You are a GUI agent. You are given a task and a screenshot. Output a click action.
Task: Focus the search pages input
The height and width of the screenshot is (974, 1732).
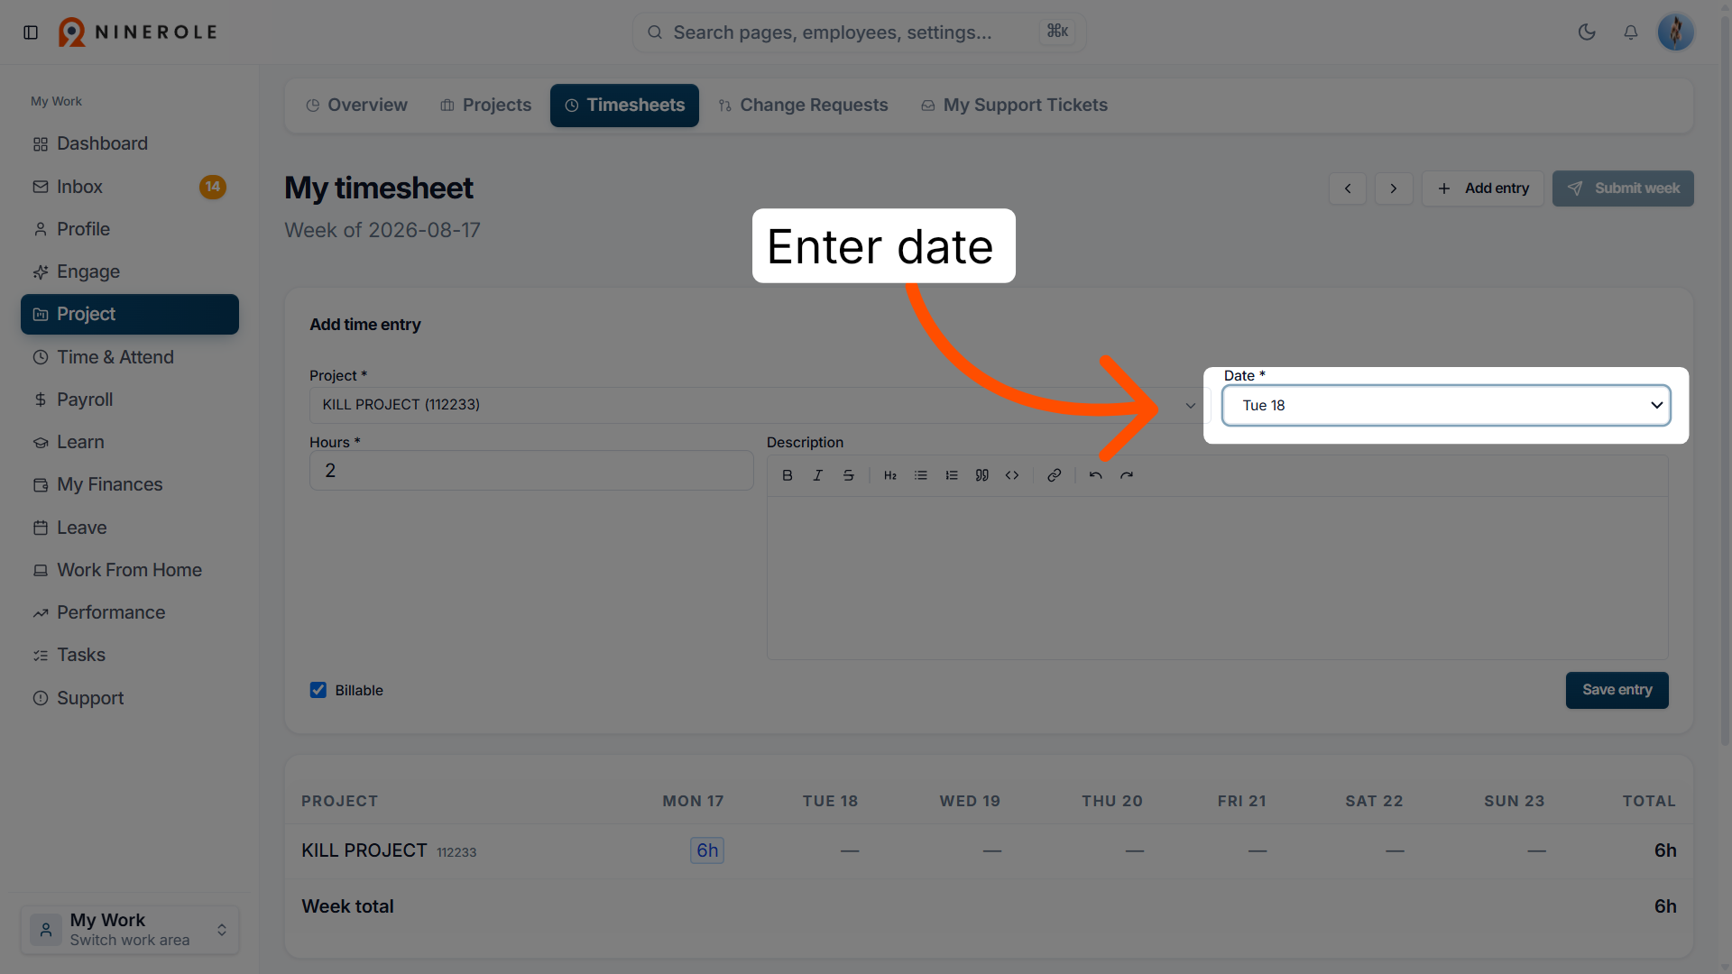(x=859, y=32)
